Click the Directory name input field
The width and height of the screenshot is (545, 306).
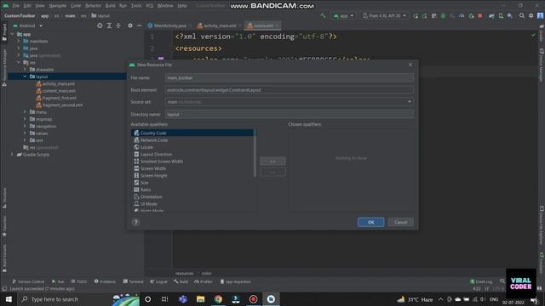290,114
